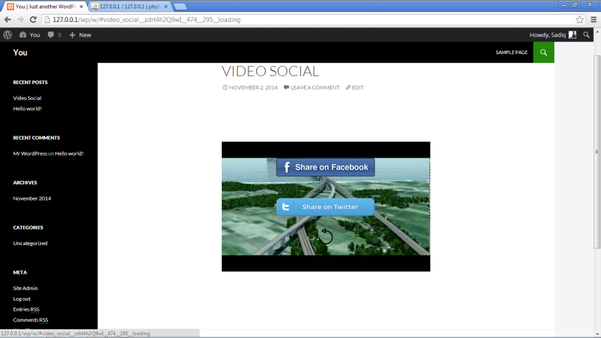Bookmark this page with the star icon

[x=580, y=19]
